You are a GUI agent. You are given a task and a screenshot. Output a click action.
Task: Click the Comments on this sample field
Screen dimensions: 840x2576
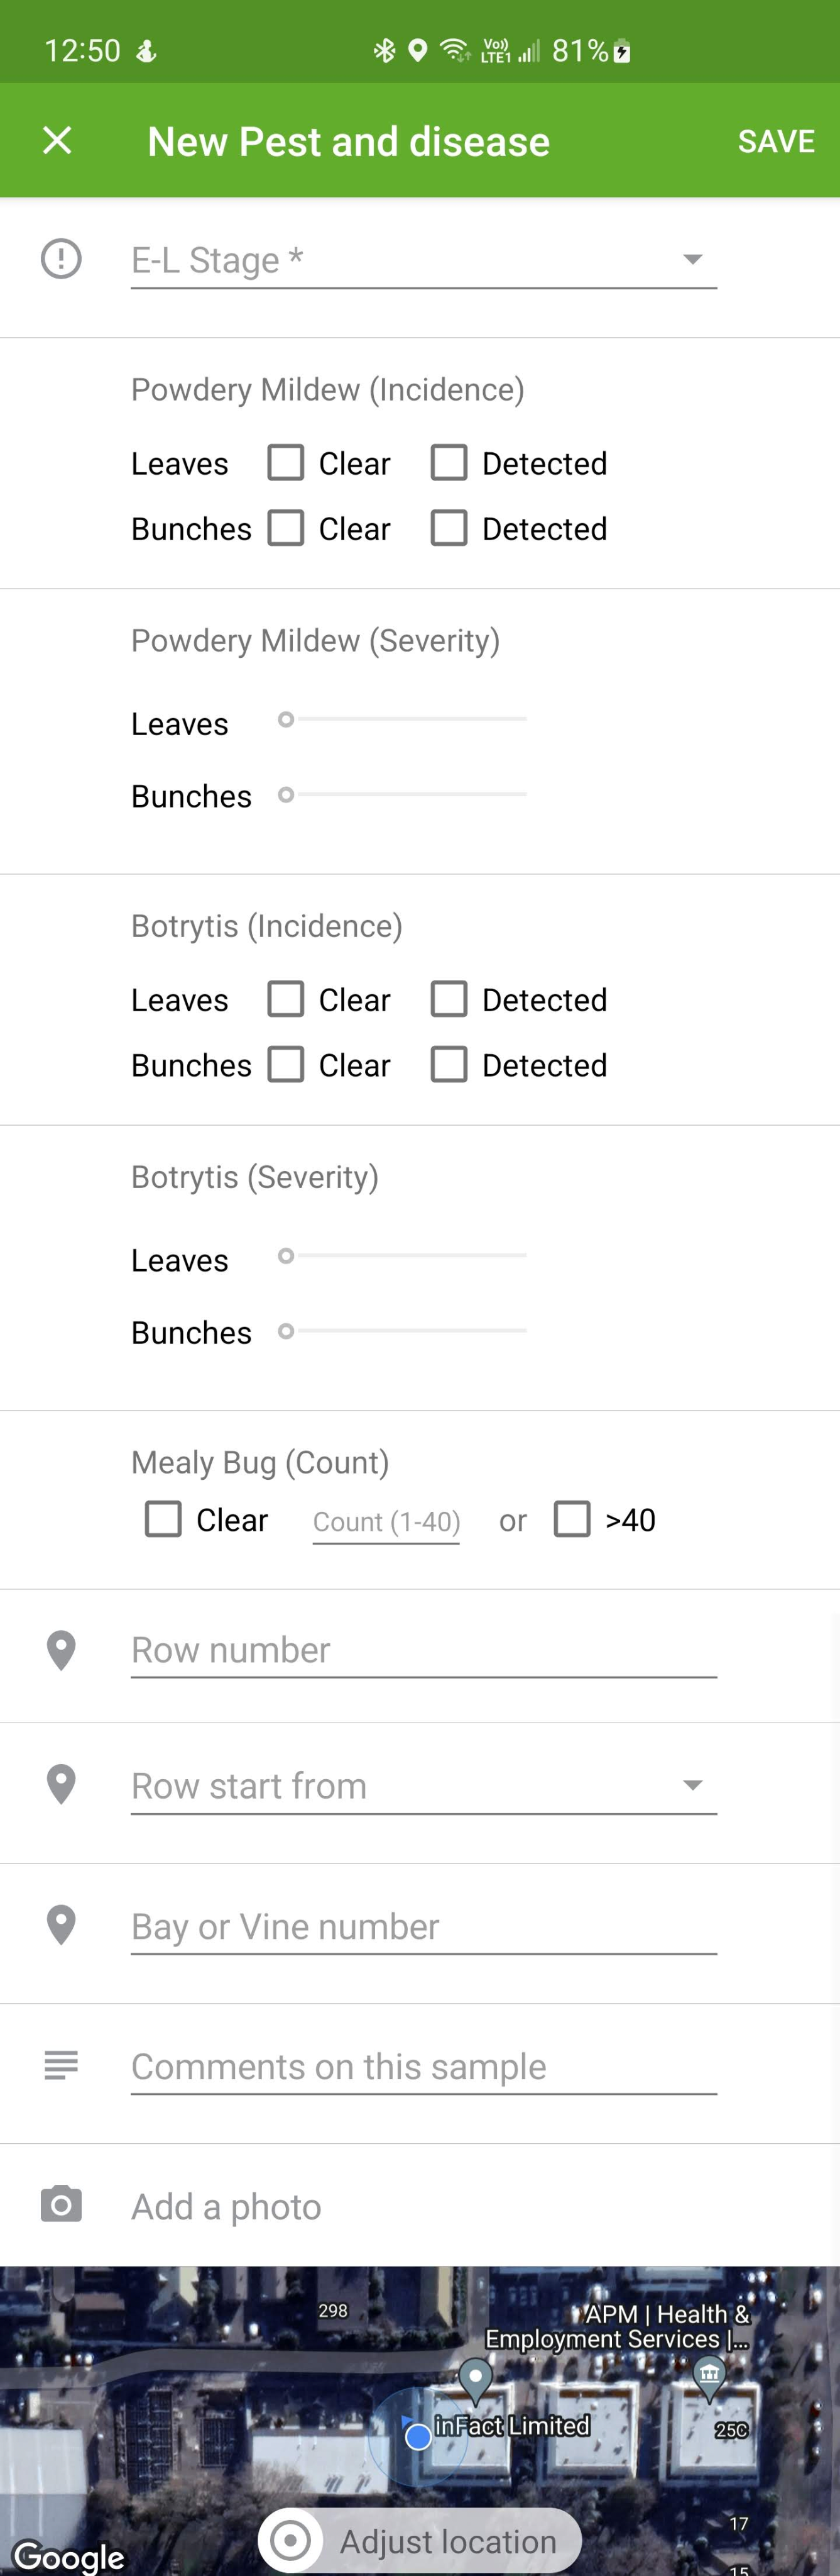coord(423,2066)
